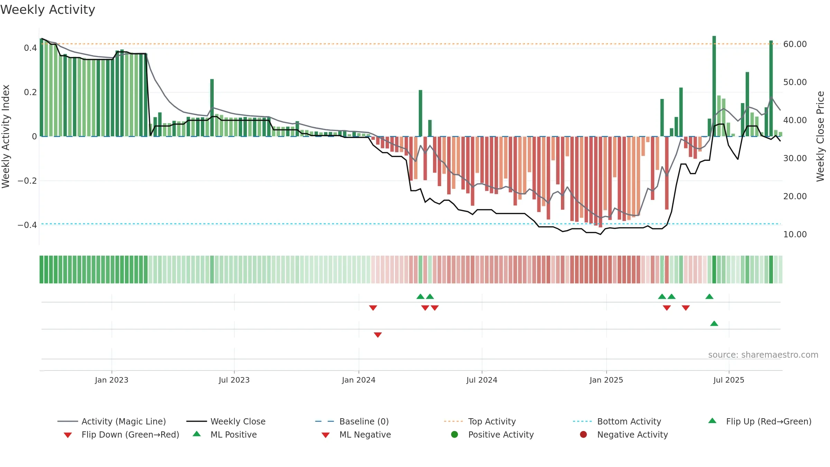Toggle the ML Positive legend entry

(225, 434)
